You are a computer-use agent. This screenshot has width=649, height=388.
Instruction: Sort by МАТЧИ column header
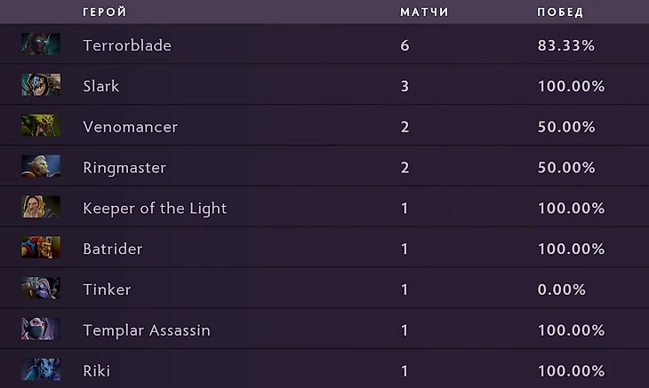tap(424, 12)
